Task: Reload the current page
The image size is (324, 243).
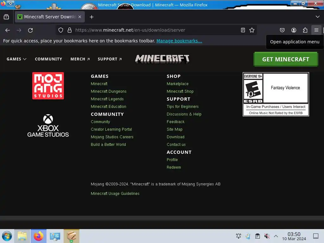Action: coord(30,30)
